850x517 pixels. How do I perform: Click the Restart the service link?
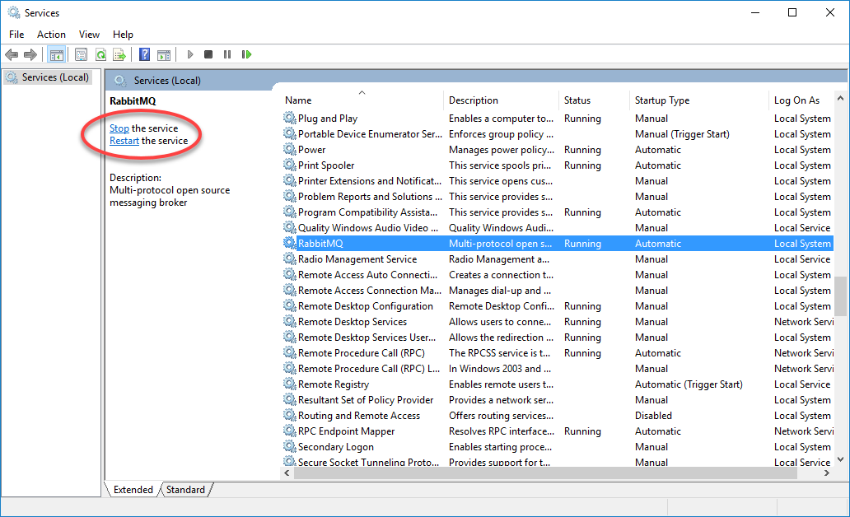click(x=124, y=141)
